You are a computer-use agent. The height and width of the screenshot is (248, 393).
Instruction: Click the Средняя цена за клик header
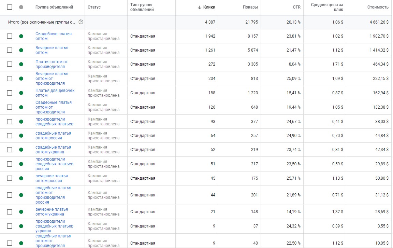coord(327,7)
